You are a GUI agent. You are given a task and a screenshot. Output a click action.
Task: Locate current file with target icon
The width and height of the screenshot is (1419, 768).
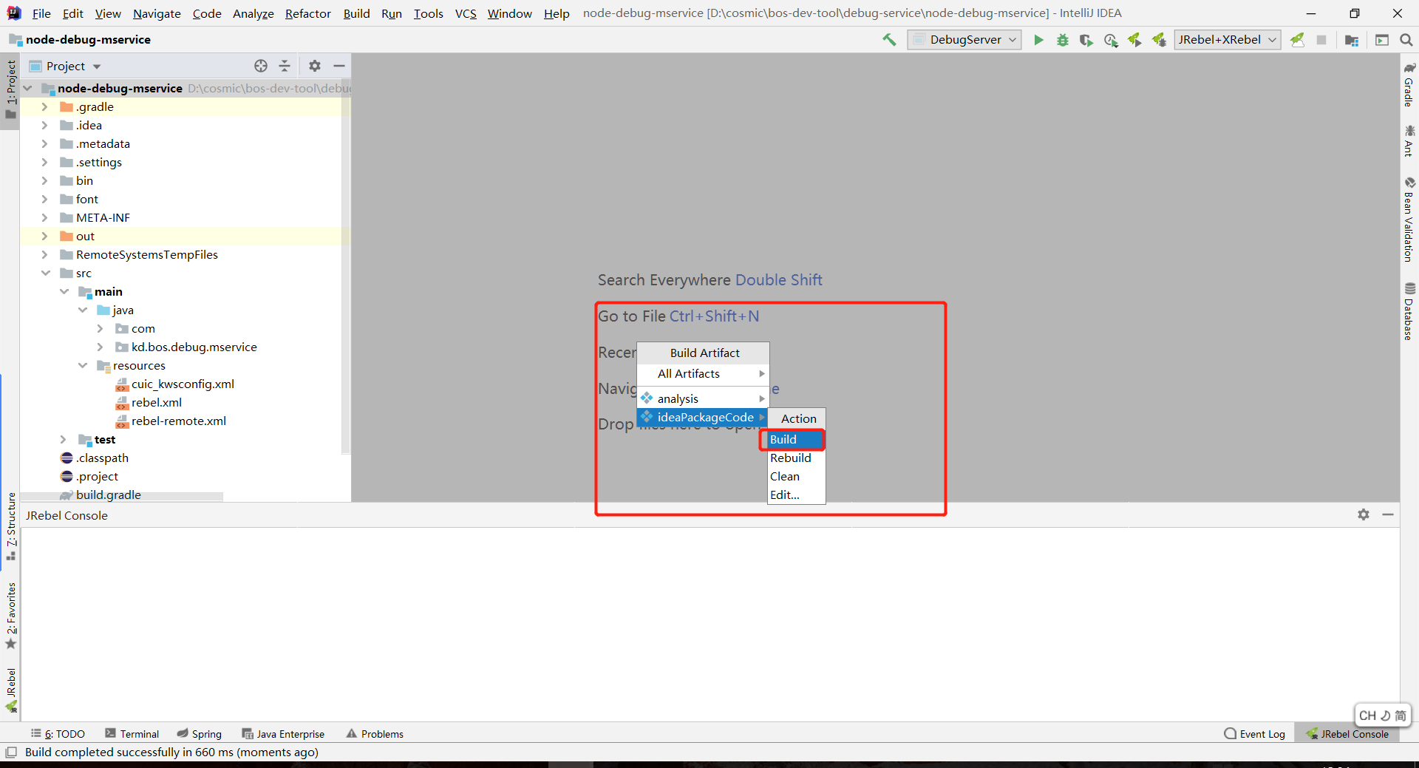(261, 66)
